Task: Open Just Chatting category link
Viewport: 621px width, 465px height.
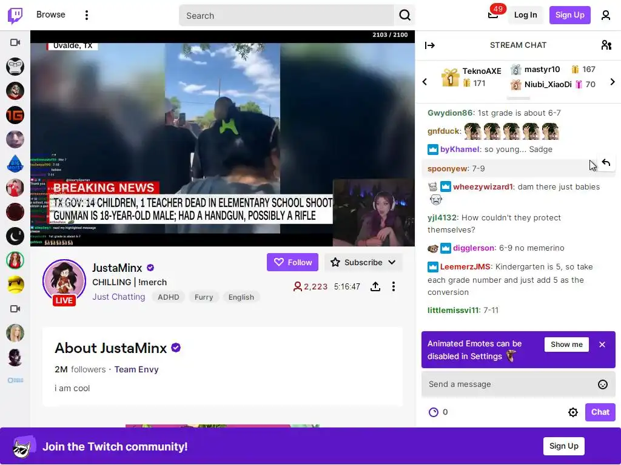Action: (x=119, y=297)
